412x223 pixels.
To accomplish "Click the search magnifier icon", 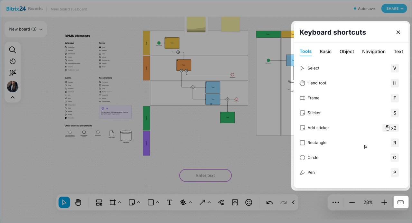I will click(x=13, y=50).
